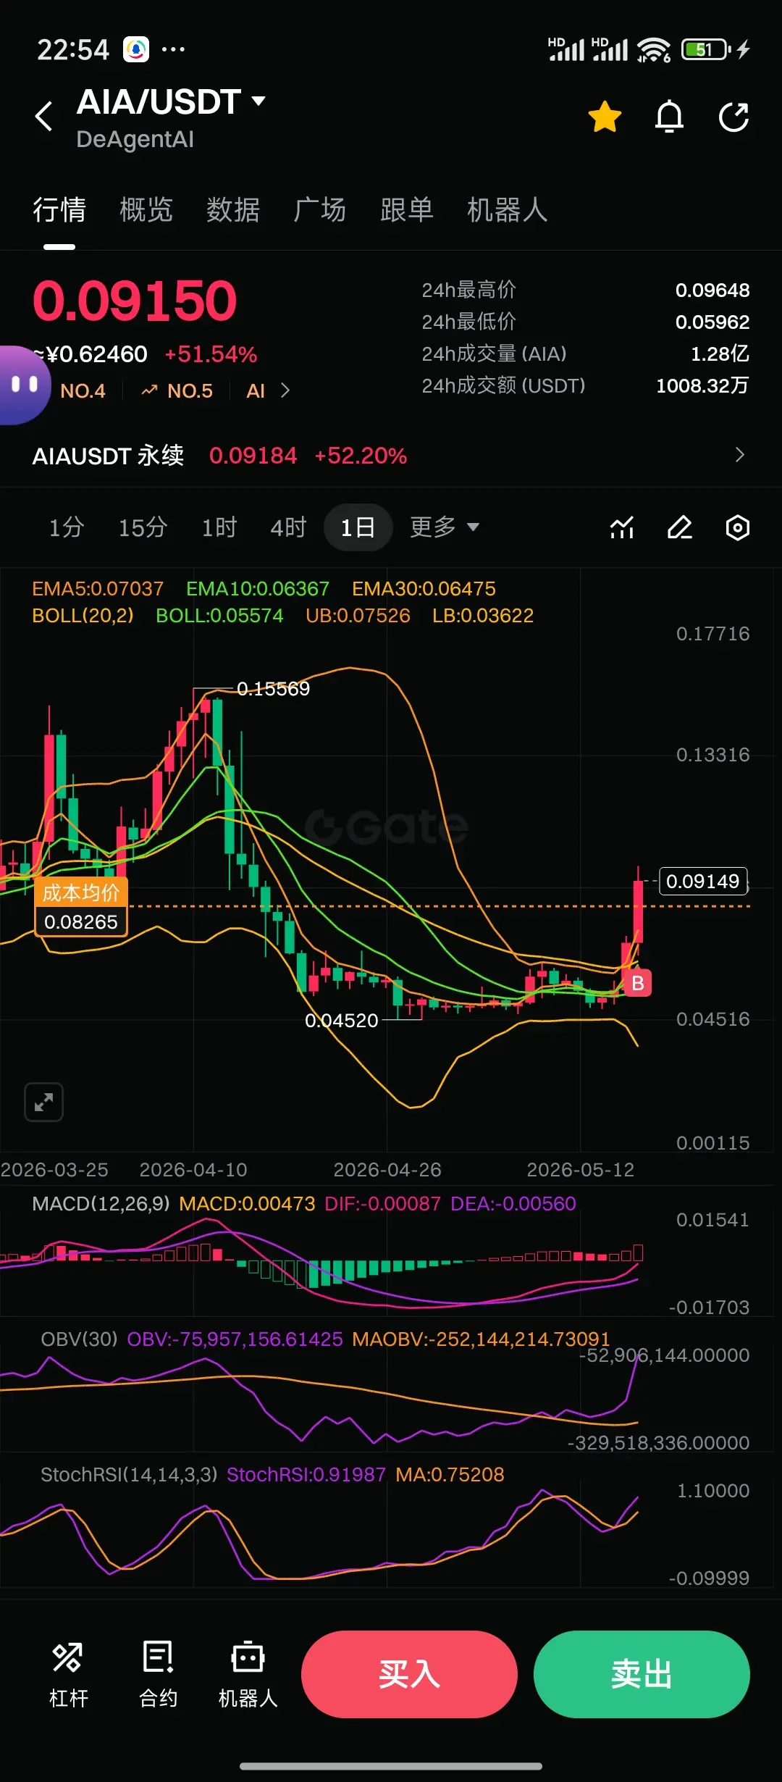Select the 1时 chart interval
The width and height of the screenshot is (782, 1782).
tap(219, 527)
